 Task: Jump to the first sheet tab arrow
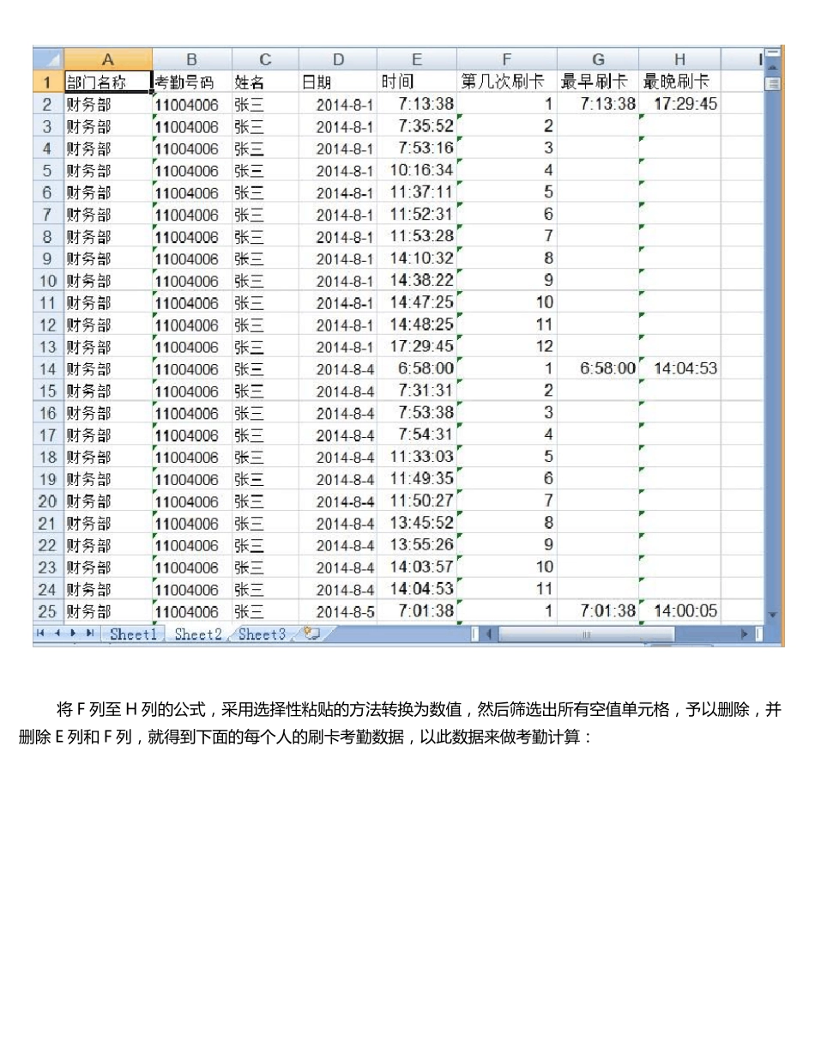[x=39, y=634]
